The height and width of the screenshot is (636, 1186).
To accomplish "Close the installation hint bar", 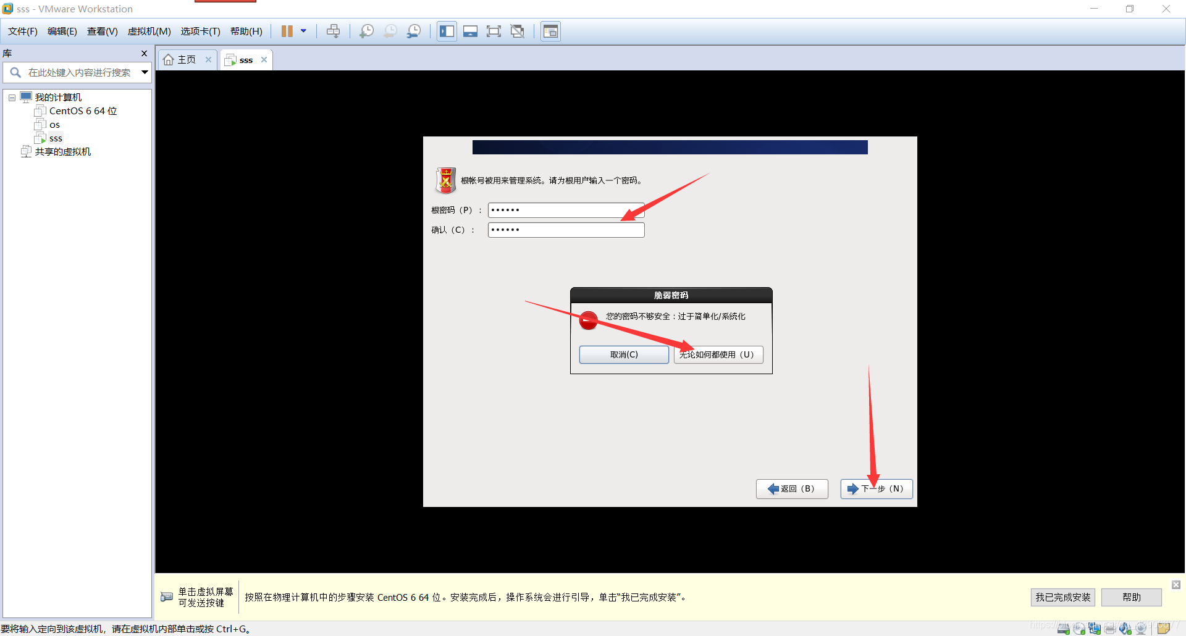I will click(1176, 584).
